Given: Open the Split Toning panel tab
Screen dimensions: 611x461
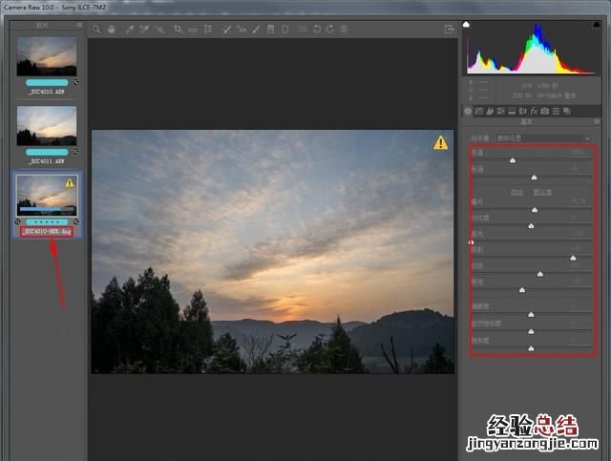Looking at the screenshot, I should pyautogui.click(x=512, y=112).
